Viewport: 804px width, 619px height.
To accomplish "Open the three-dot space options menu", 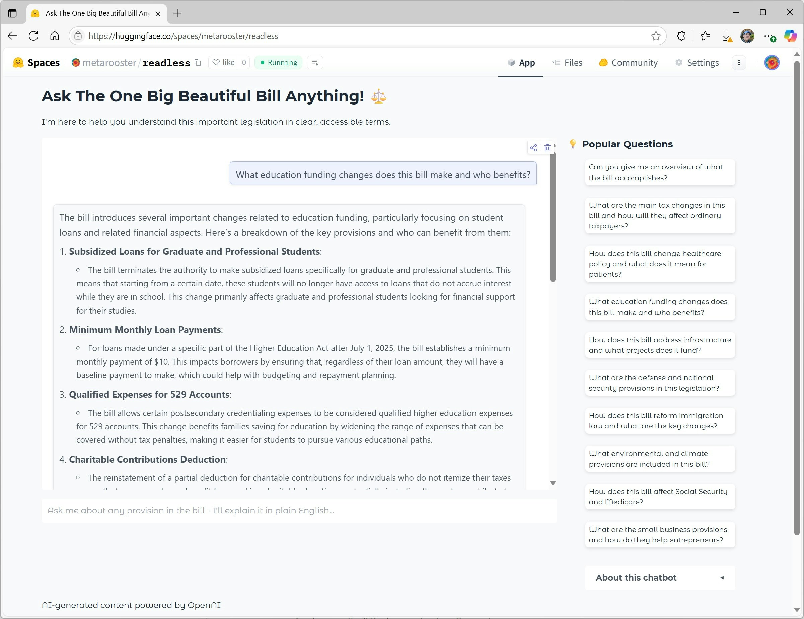I will click(739, 63).
